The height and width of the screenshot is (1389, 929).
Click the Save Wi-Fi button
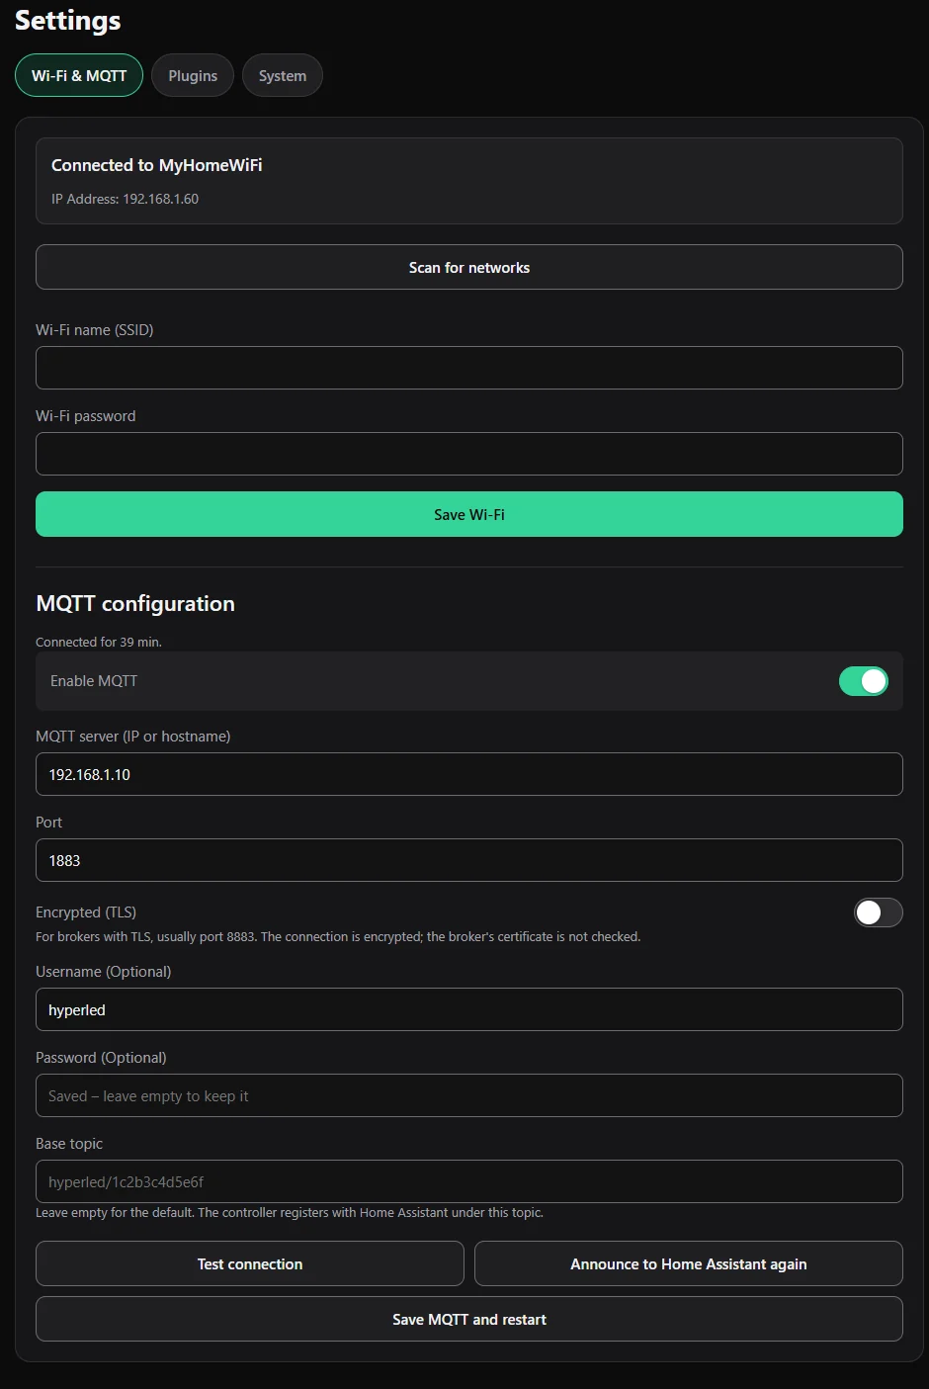click(x=469, y=514)
